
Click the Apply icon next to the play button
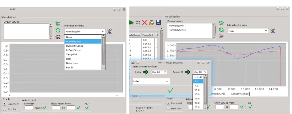138,22
